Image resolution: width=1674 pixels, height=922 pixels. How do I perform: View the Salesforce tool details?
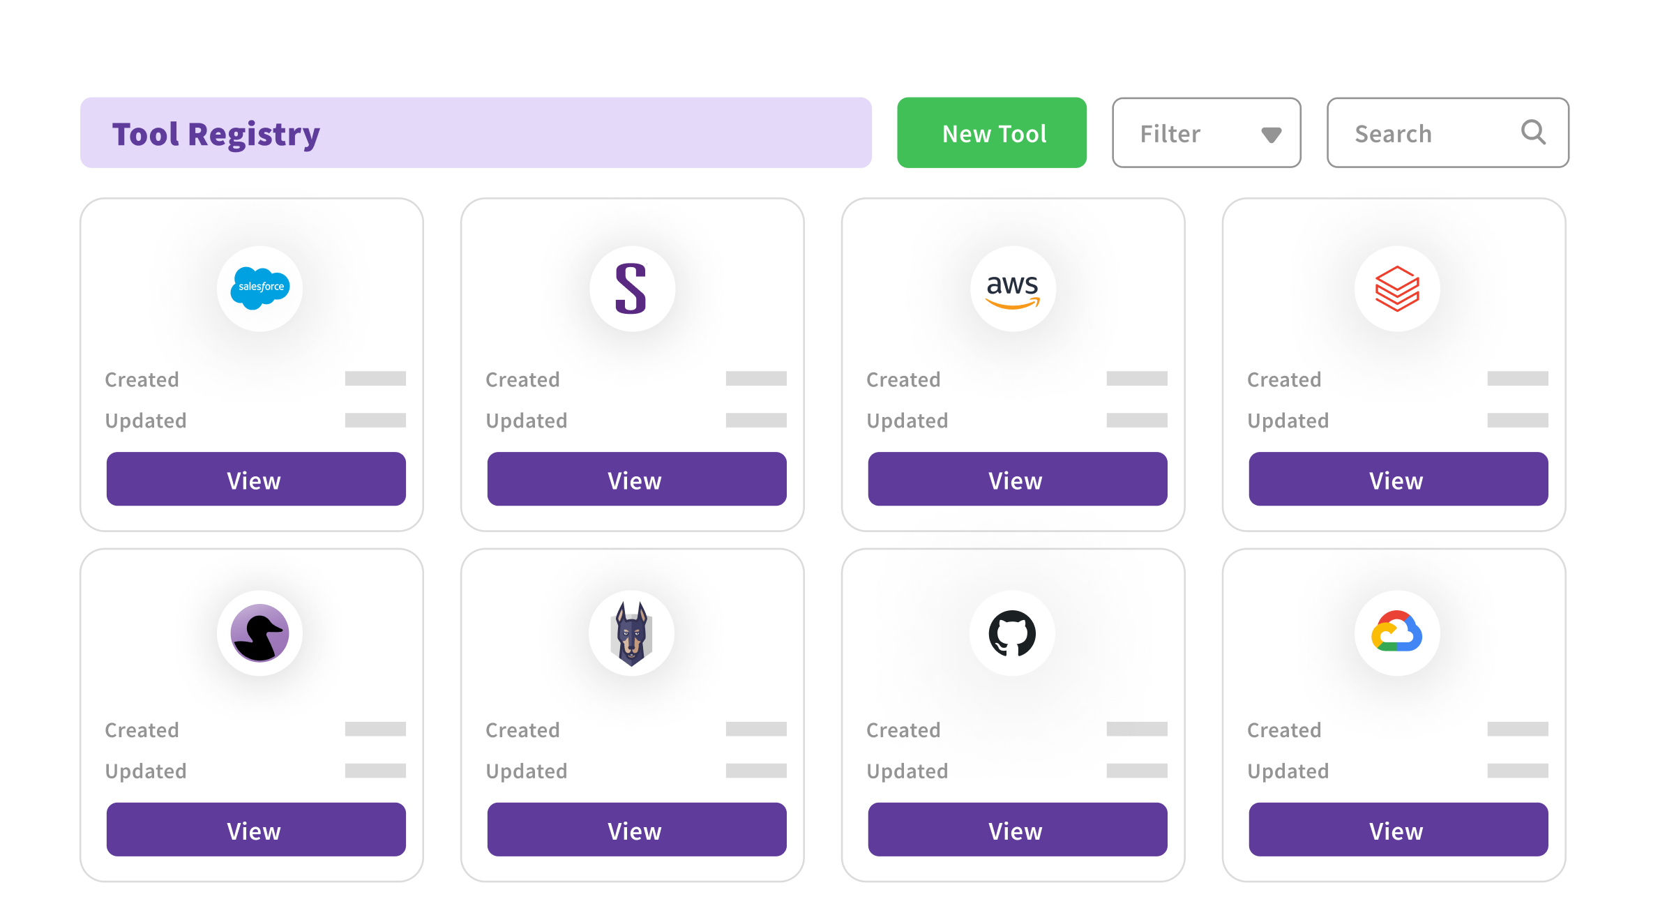[x=255, y=479]
